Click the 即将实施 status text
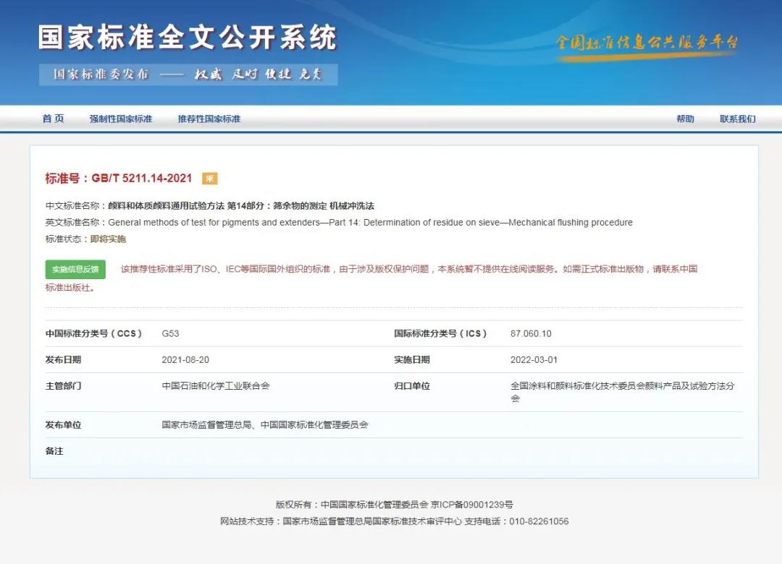782x564 pixels. pos(108,239)
